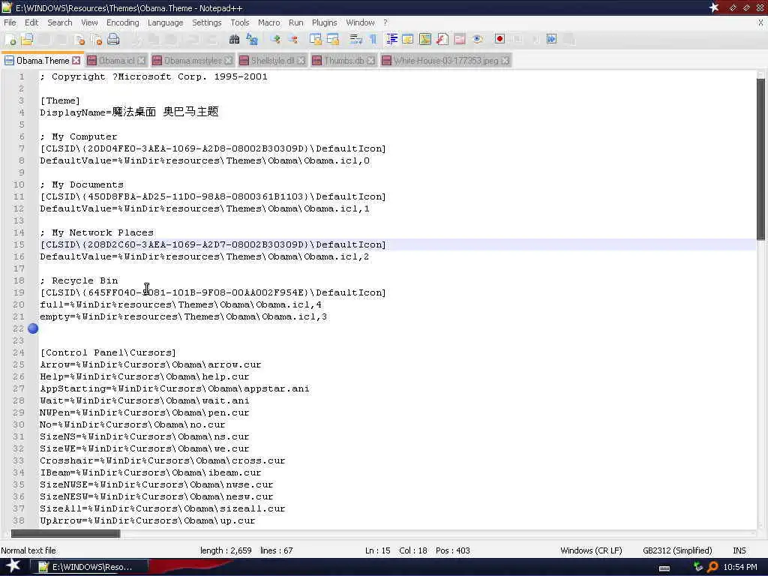Click the [Theme] section header text
Viewport: 768px width, 576px height.
pos(60,100)
